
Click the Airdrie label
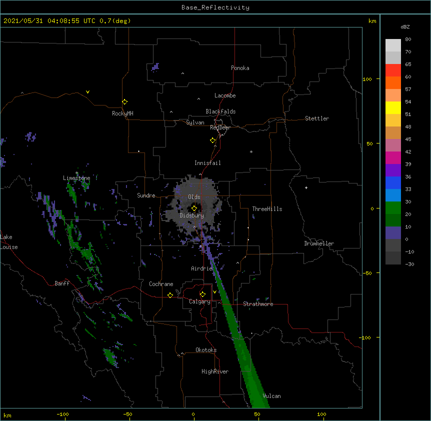pos(201,268)
